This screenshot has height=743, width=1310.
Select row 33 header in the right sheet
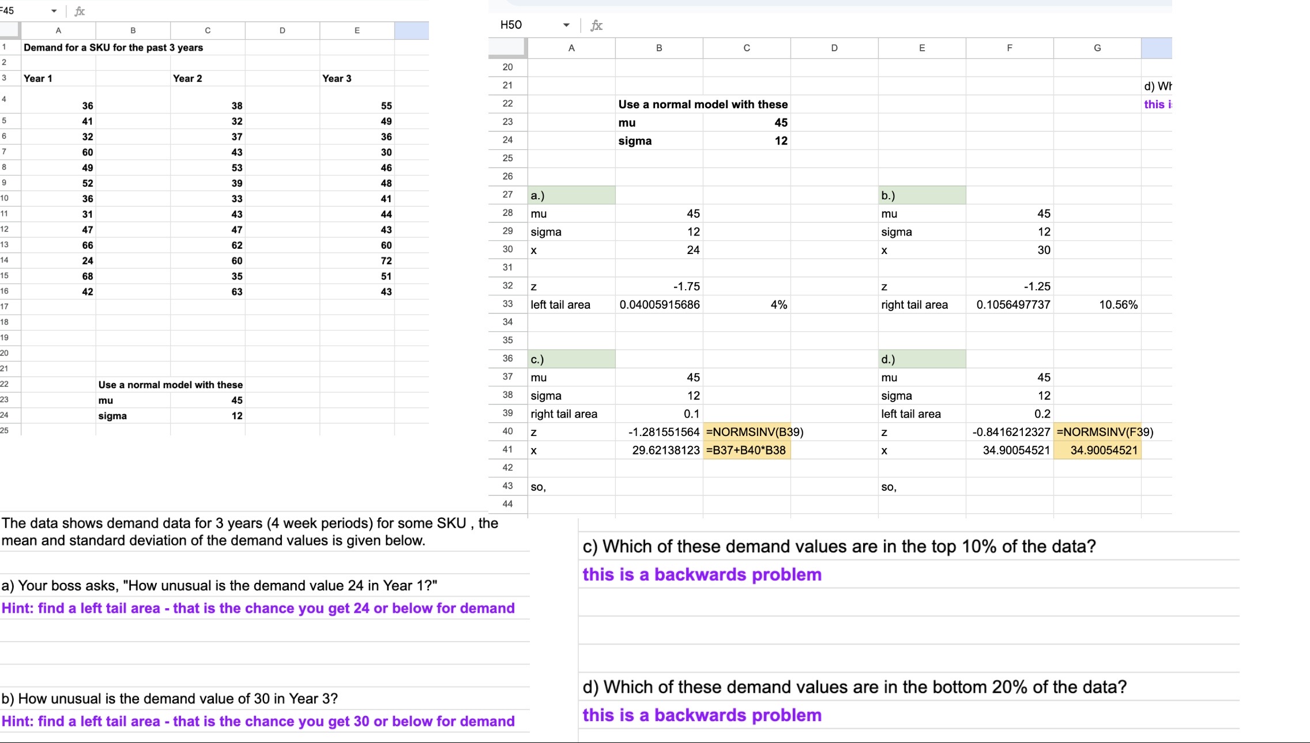coord(507,304)
